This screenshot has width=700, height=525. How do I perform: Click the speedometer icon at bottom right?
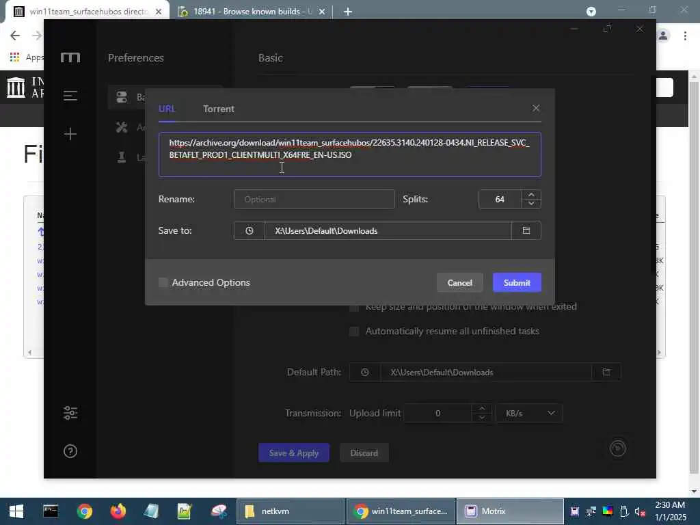coord(618,448)
